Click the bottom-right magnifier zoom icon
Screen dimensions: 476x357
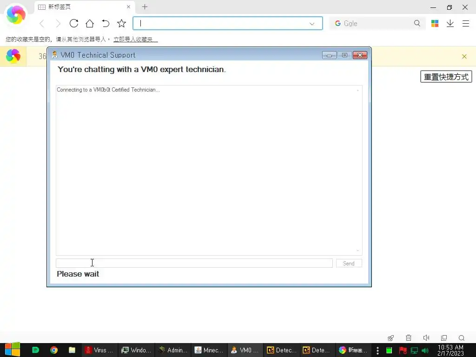click(462, 338)
